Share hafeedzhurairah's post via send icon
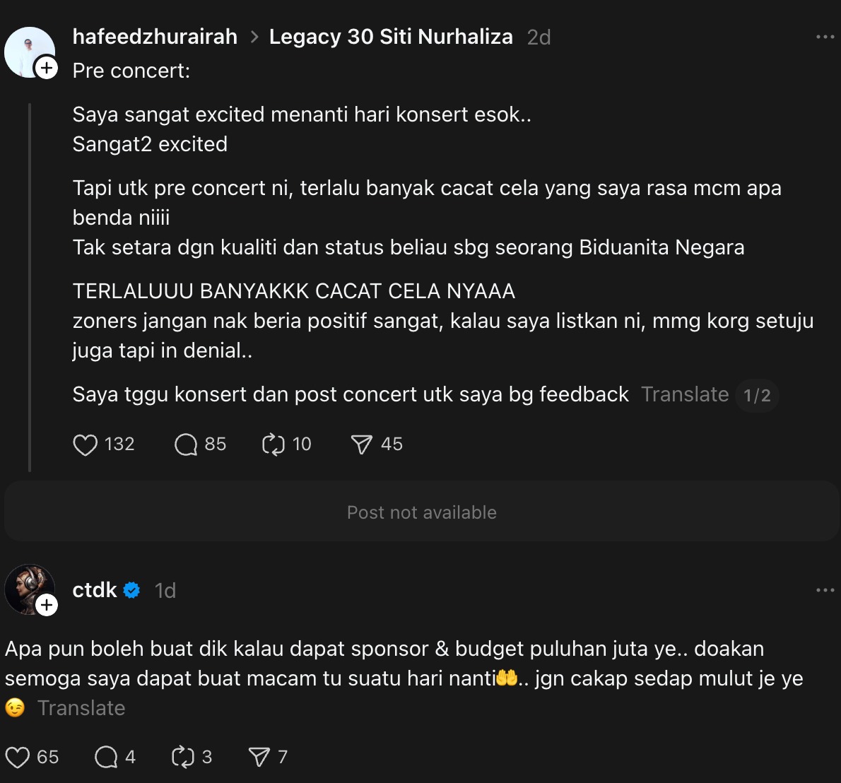 click(361, 445)
